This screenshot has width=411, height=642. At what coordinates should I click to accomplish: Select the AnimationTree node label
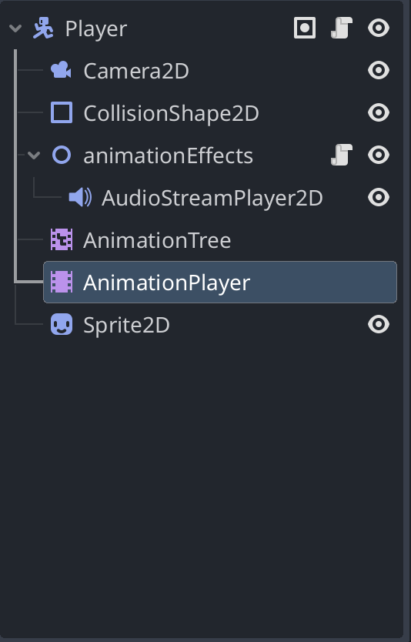(157, 240)
